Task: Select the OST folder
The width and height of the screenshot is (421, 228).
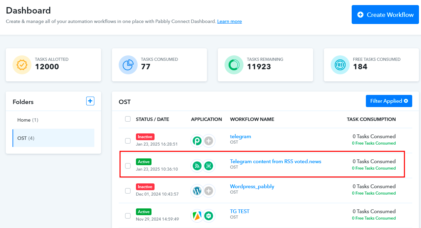Action: (x=53, y=138)
